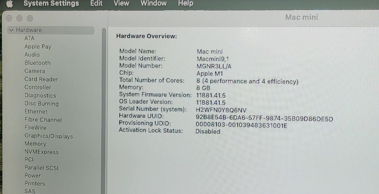Select the Hardware category

(x=51, y=30)
